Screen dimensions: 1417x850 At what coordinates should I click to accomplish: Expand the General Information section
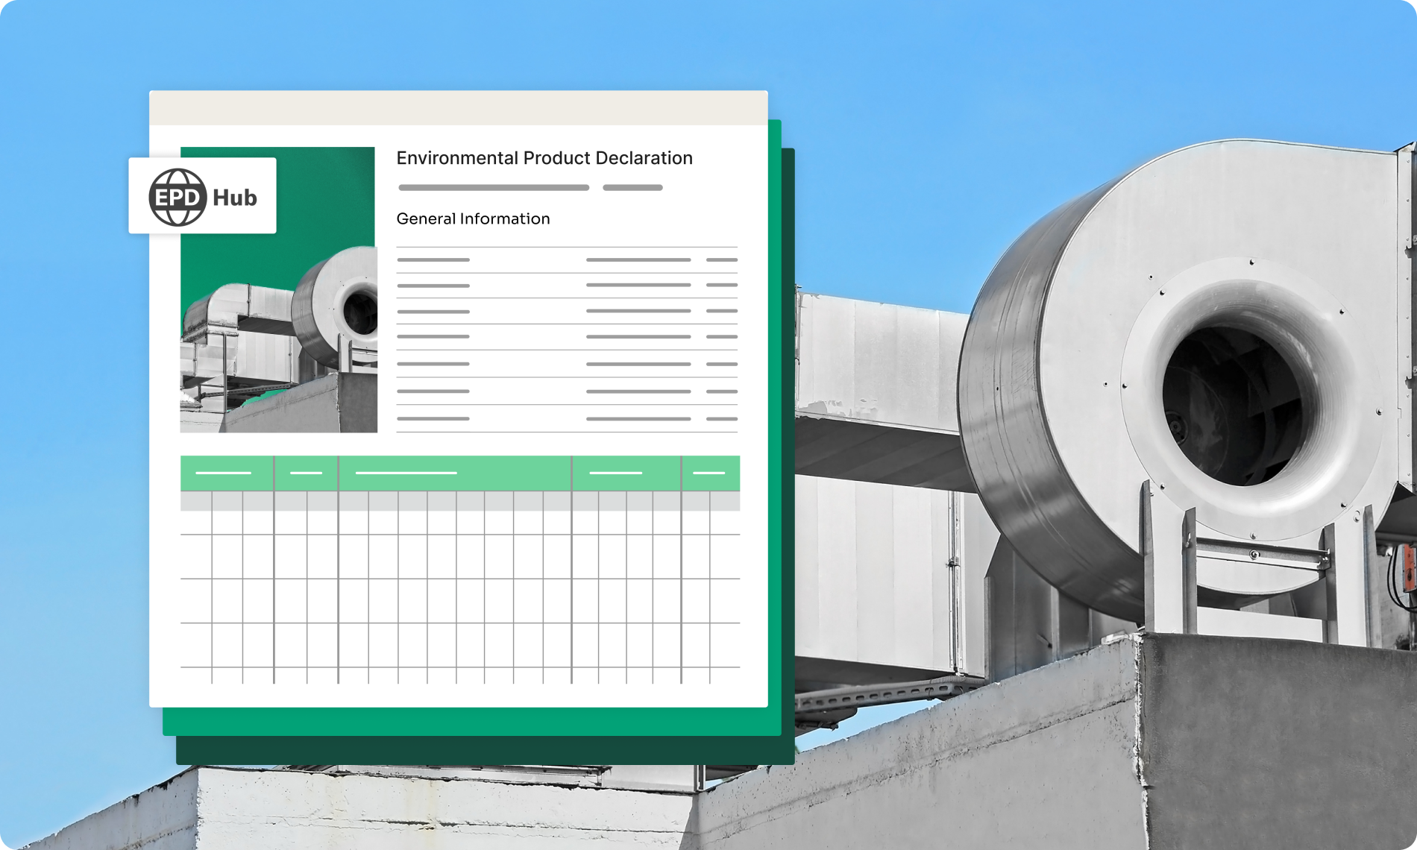474,218
